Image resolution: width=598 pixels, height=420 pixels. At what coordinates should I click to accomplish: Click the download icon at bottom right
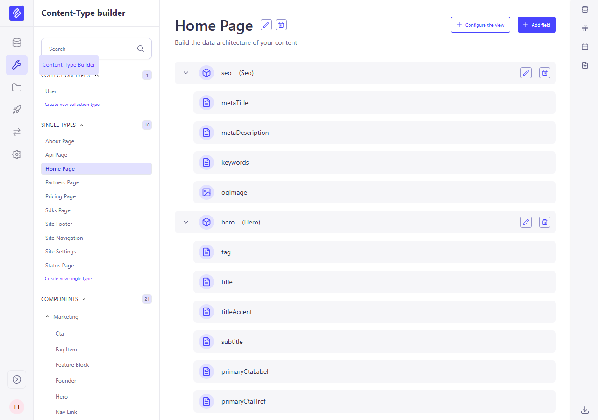pos(585,410)
